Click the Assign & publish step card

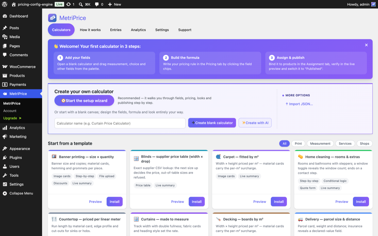tap(316, 63)
